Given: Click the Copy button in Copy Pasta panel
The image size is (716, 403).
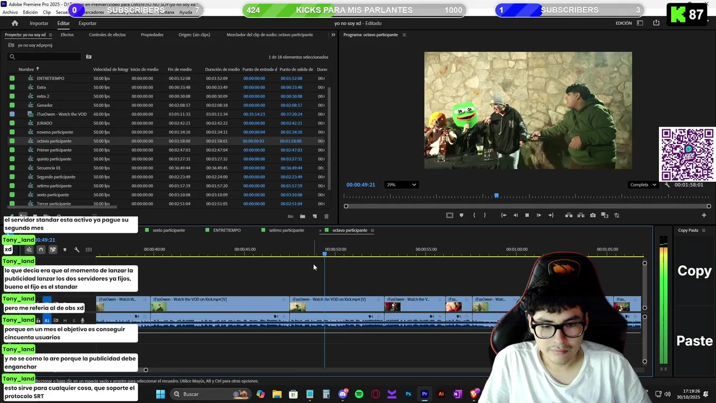Looking at the screenshot, I should point(694,271).
